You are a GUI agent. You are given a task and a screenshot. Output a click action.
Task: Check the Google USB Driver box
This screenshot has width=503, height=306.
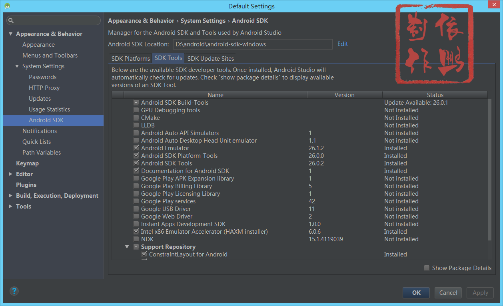click(136, 209)
